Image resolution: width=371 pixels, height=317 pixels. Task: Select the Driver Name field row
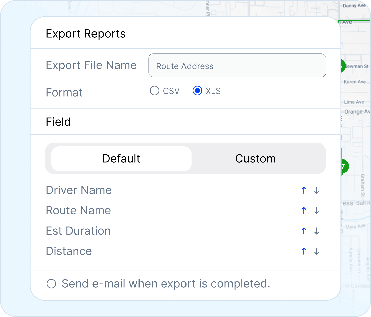click(185, 190)
